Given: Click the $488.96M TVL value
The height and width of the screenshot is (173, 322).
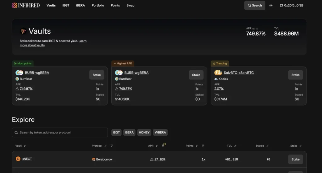Looking at the screenshot, I should click(x=286, y=34).
